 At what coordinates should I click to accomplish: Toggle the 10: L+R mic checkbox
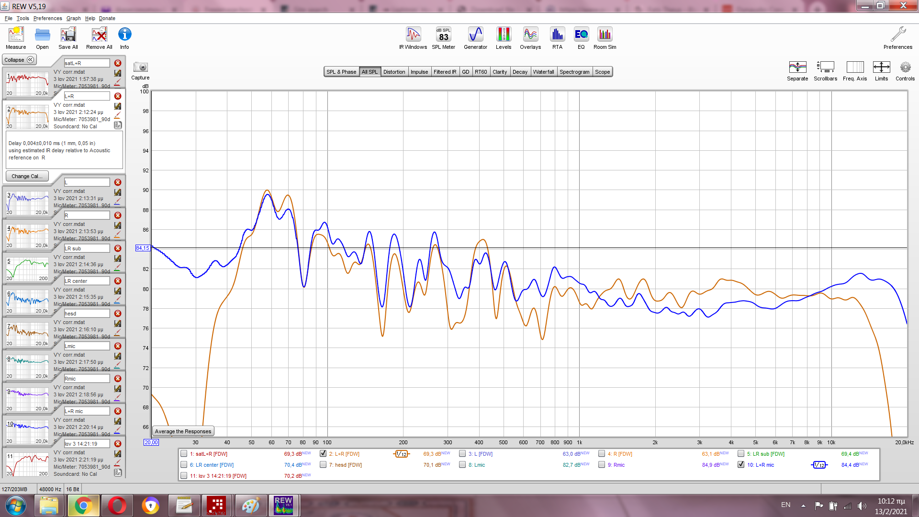pyautogui.click(x=741, y=465)
